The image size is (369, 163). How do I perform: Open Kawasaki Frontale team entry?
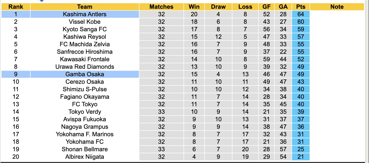85,59
